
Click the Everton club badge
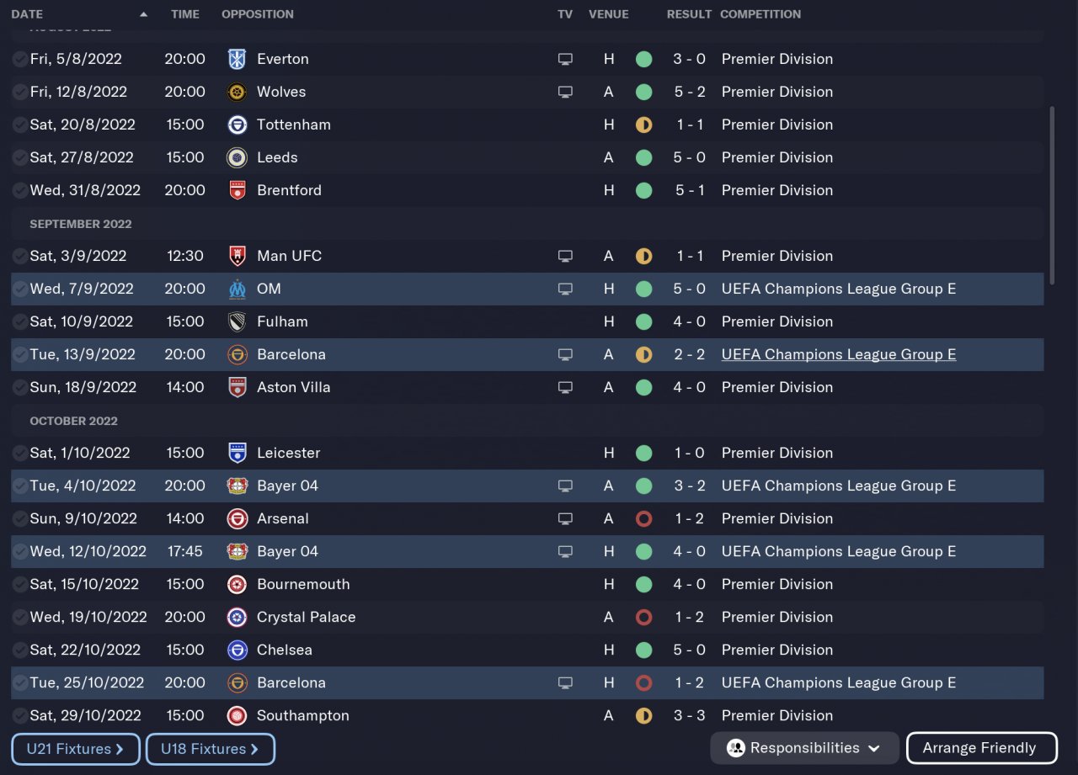point(237,59)
